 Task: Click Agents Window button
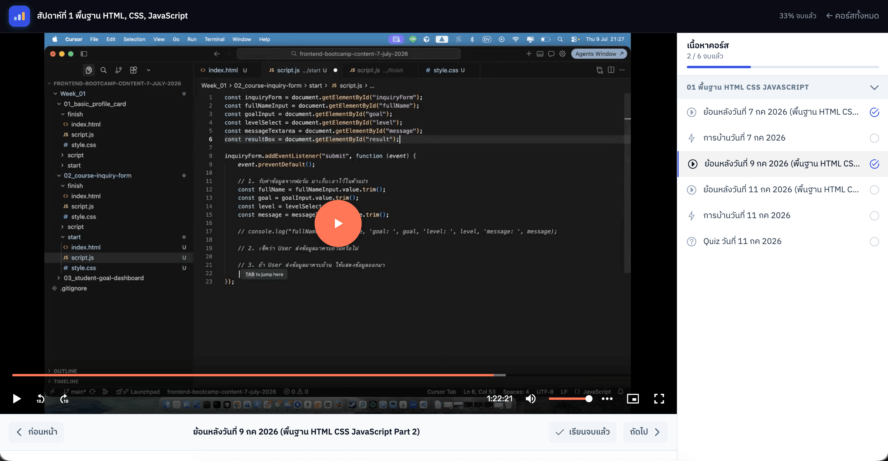click(599, 54)
